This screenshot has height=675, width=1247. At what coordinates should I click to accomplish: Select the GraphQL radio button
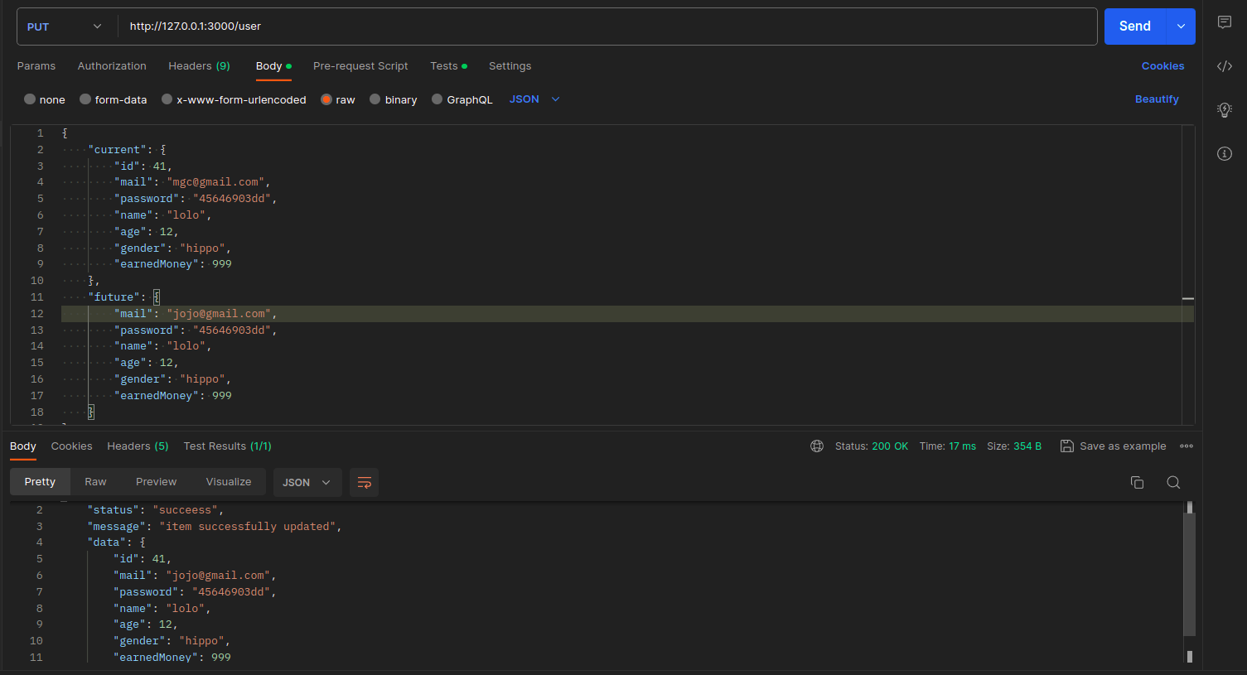pyautogui.click(x=437, y=99)
